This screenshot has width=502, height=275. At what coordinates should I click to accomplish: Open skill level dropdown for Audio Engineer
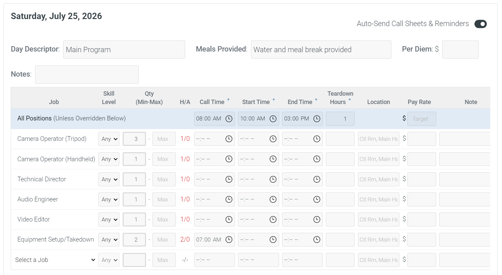click(109, 199)
